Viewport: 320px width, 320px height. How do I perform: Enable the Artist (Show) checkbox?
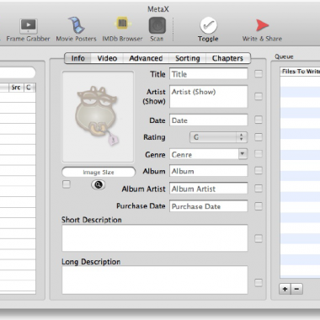pos(259,97)
